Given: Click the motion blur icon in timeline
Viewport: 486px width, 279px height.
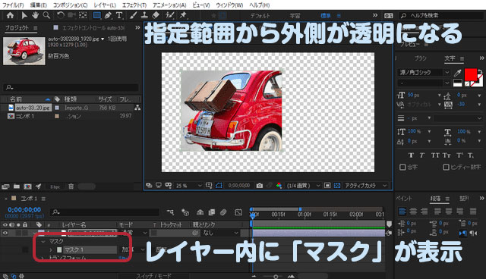Looking at the screenshot, I should click(x=223, y=212).
